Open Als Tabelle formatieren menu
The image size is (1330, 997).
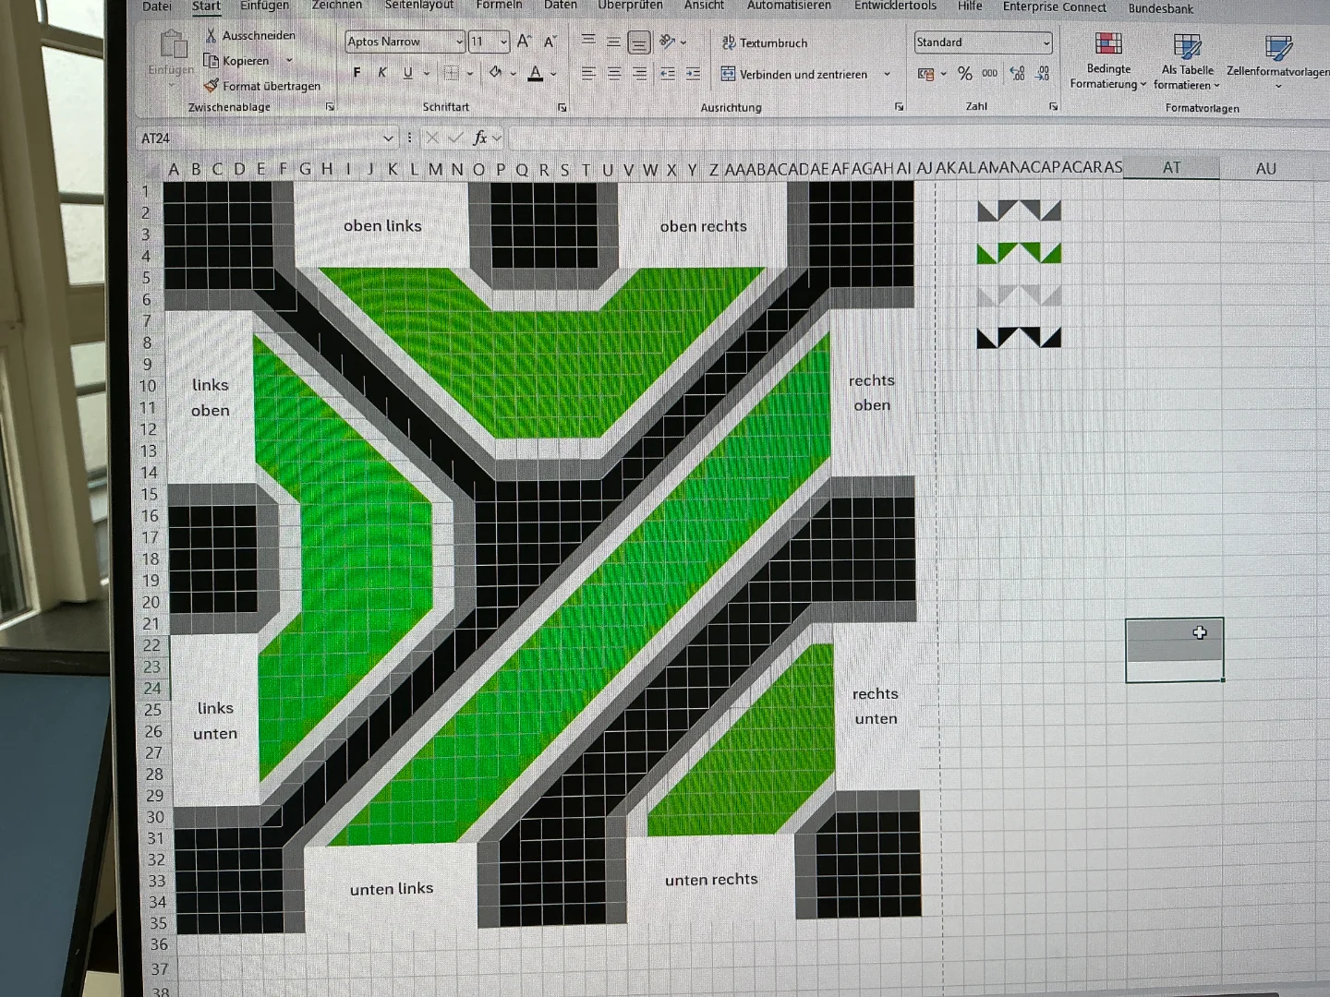click(x=1187, y=62)
